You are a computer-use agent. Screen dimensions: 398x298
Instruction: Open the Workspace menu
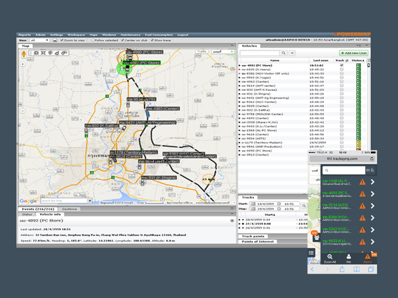coord(76,35)
